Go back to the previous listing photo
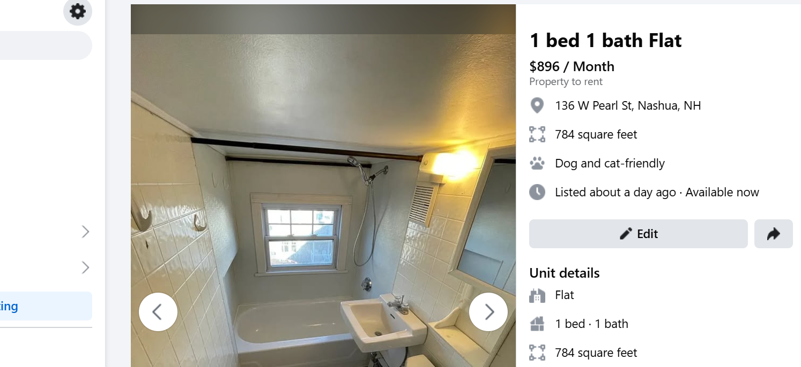Viewport: 801px width, 367px height. point(158,312)
